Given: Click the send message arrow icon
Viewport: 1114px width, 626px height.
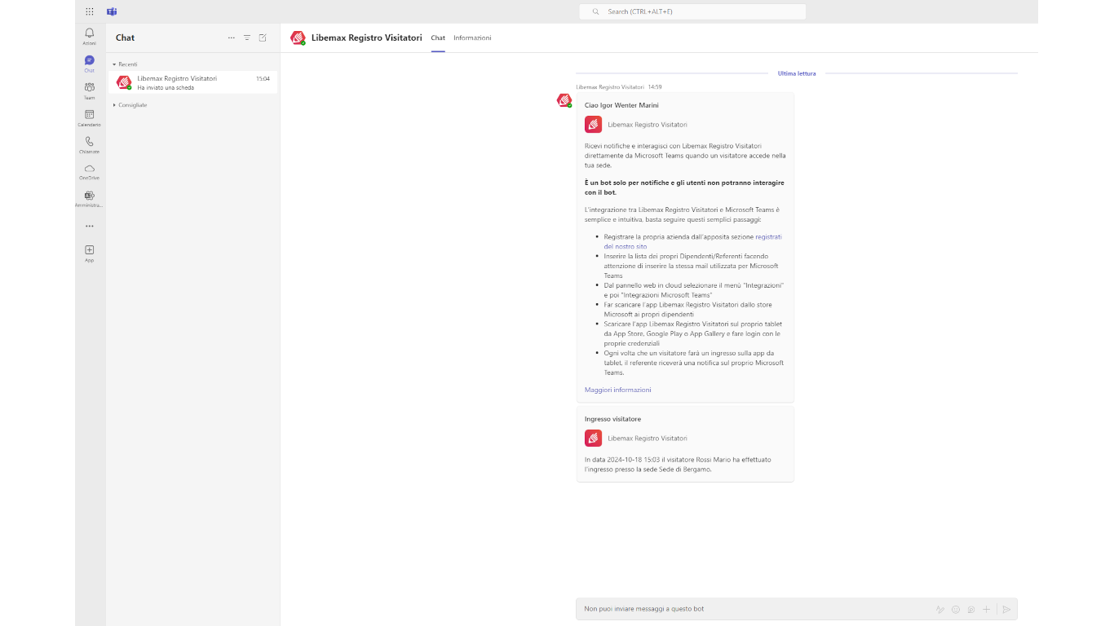Looking at the screenshot, I should (1006, 609).
